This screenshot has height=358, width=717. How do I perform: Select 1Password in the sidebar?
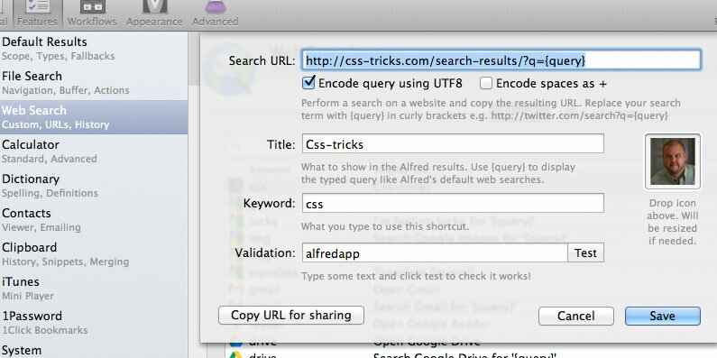(x=94, y=323)
